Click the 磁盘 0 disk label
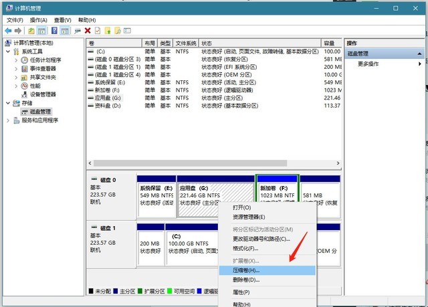Screen dimensions: 428x307 [x=108, y=180]
